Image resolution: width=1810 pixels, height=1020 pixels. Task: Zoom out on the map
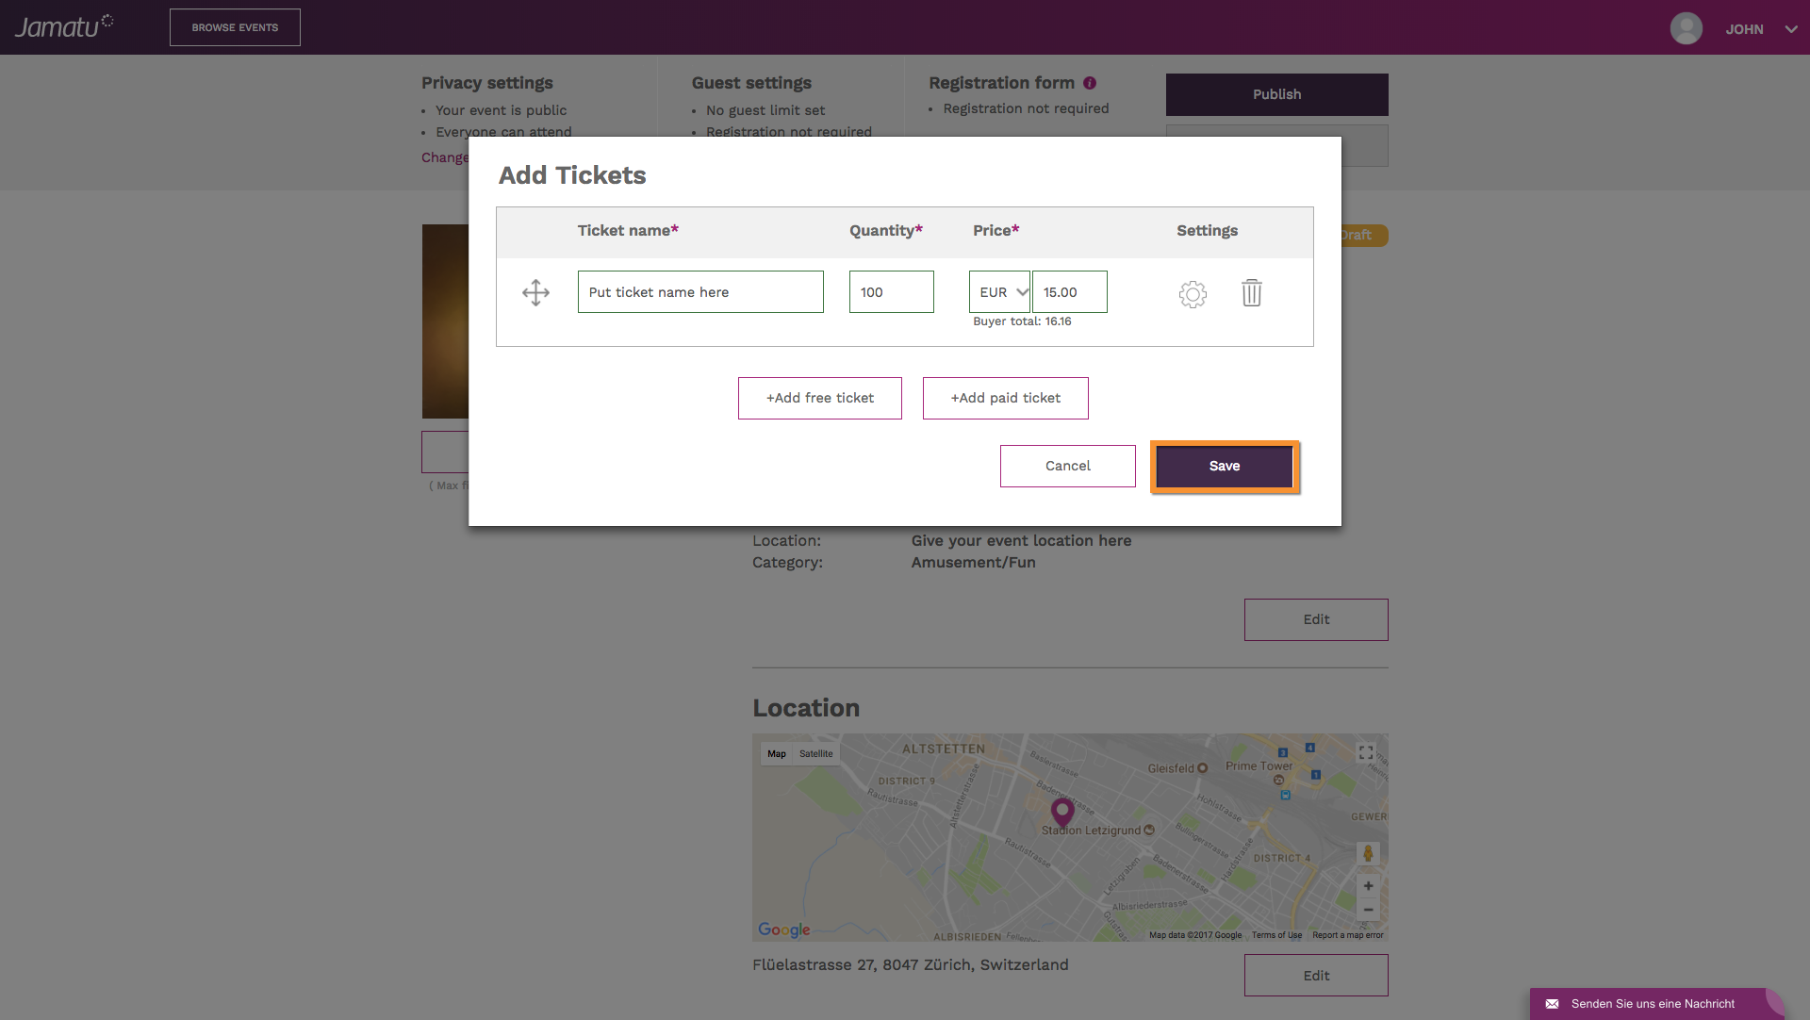pos(1368,910)
